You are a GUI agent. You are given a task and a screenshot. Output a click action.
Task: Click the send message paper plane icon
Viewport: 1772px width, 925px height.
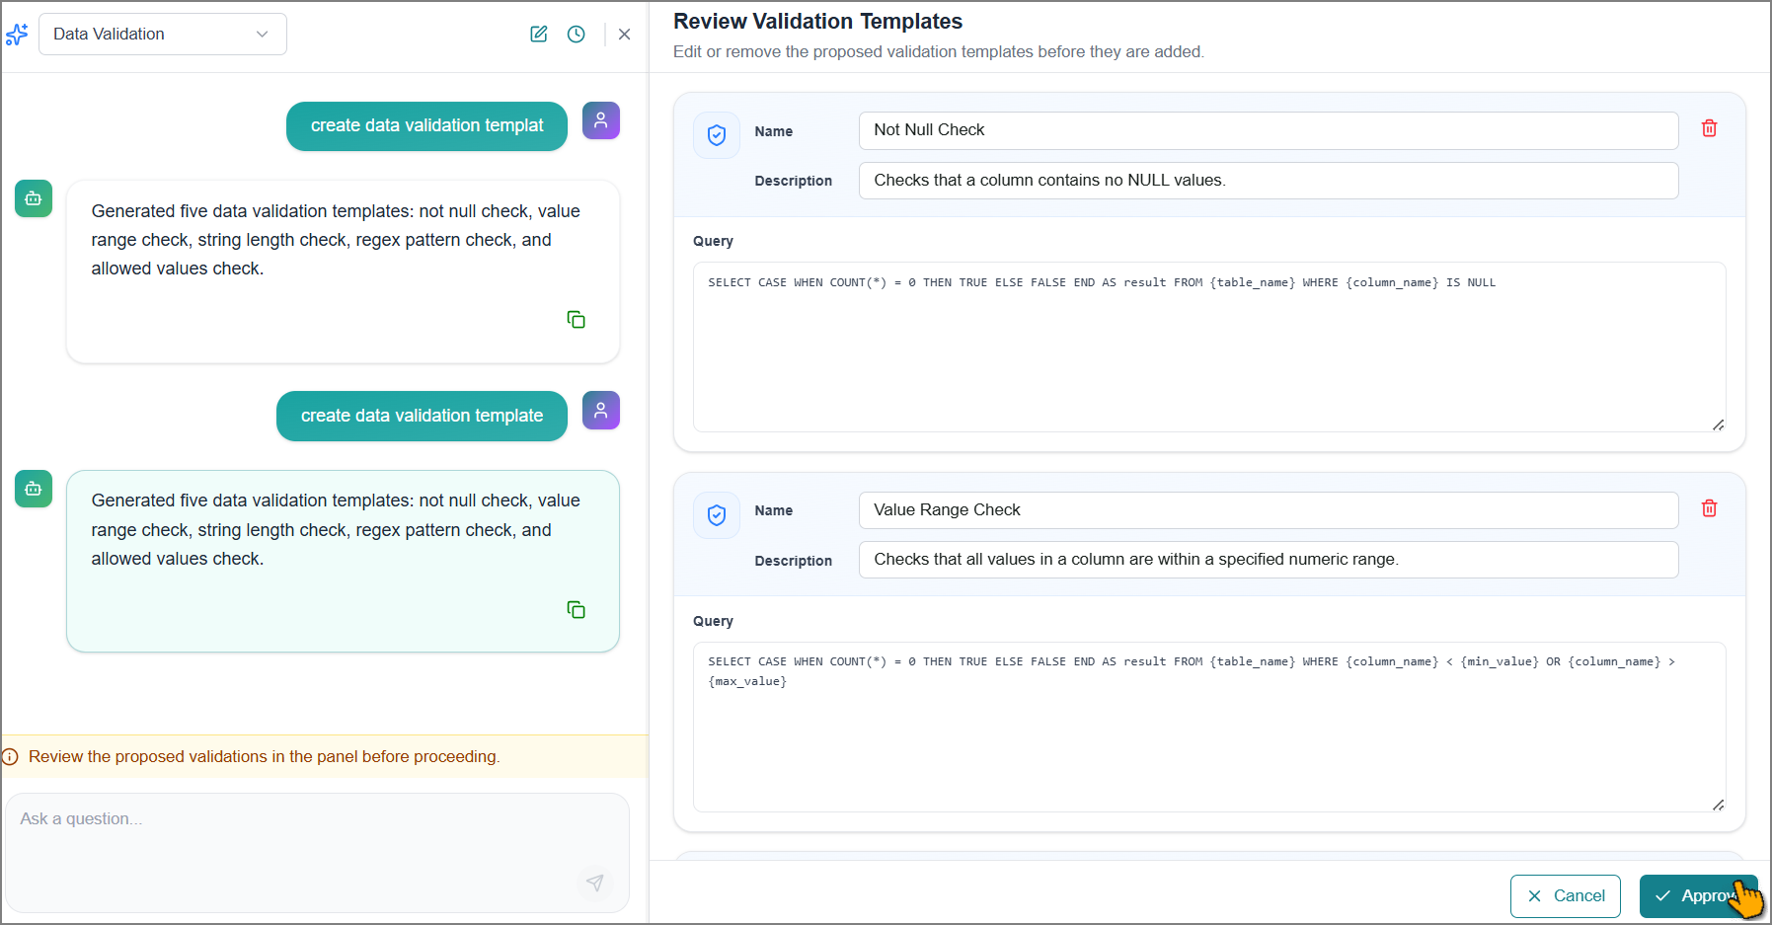coord(595,883)
